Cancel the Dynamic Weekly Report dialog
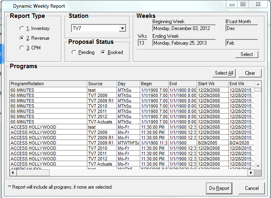 tap(251, 188)
